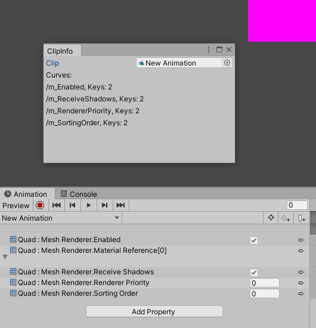The image size is (316, 328).
Task: Open the ClipInfo window options menu
Action: coord(209,49)
